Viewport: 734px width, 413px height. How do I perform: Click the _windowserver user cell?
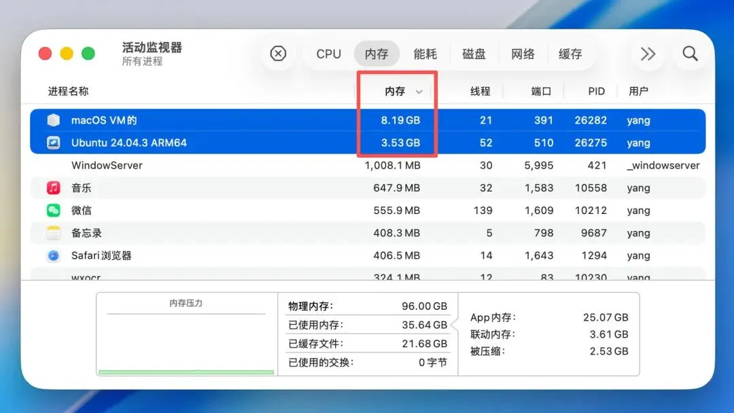pyautogui.click(x=663, y=165)
